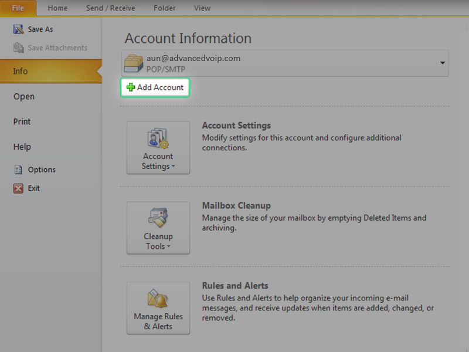The image size is (469, 352).
Task: Open the Manage Rules & Alerts button
Action: pyautogui.click(x=158, y=307)
